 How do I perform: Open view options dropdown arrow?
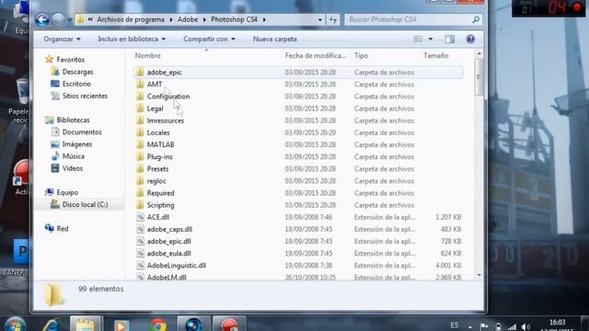coord(431,39)
